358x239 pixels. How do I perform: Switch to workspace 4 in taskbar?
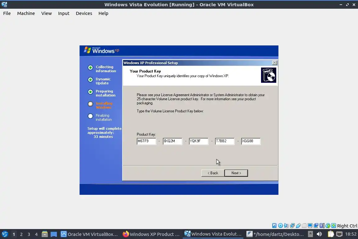[x=36, y=234]
